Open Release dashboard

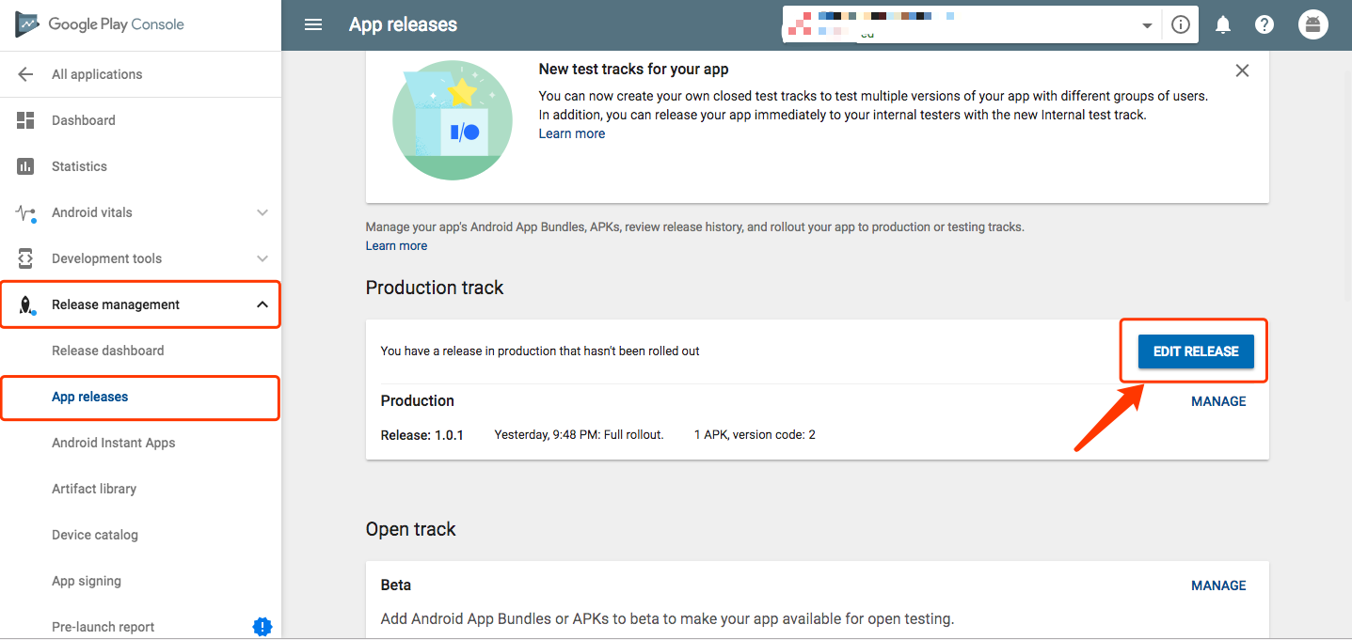(x=107, y=351)
